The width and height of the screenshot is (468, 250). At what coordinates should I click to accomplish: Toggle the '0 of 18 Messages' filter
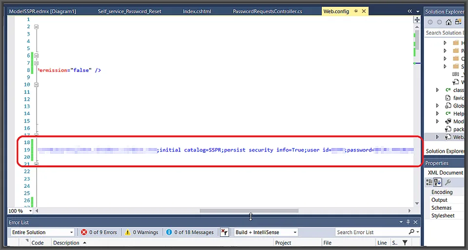pyautogui.click(x=190, y=232)
